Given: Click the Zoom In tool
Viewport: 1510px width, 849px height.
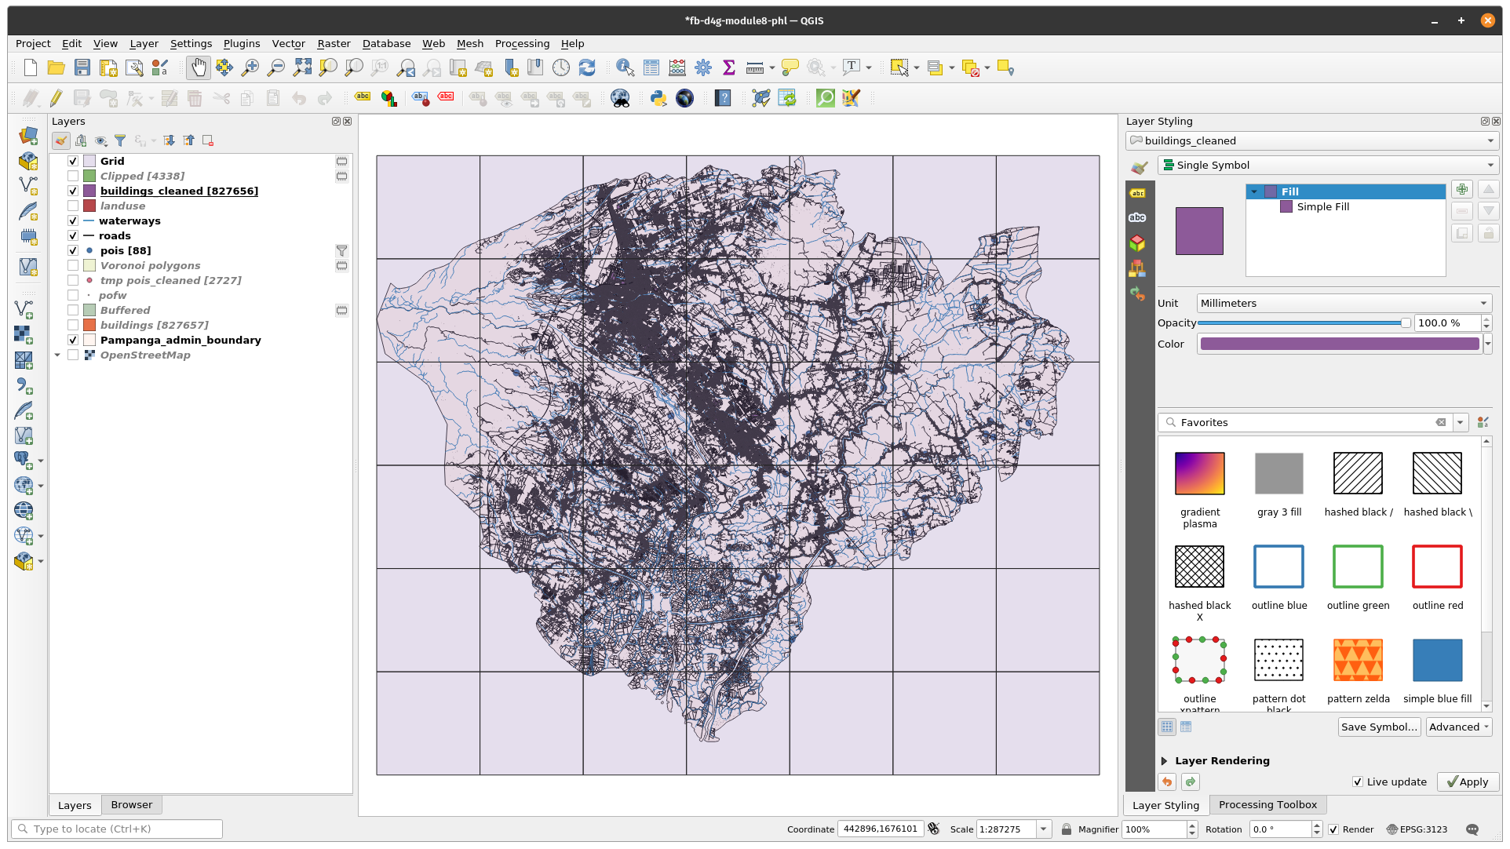Looking at the screenshot, I should pos(250,67).
